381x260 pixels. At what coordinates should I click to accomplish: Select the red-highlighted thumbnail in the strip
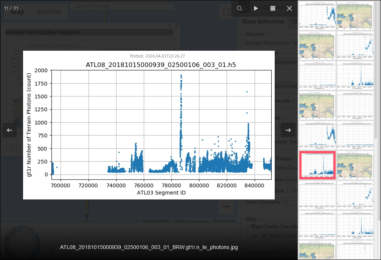pyautogui.click(x=317, y=165)
